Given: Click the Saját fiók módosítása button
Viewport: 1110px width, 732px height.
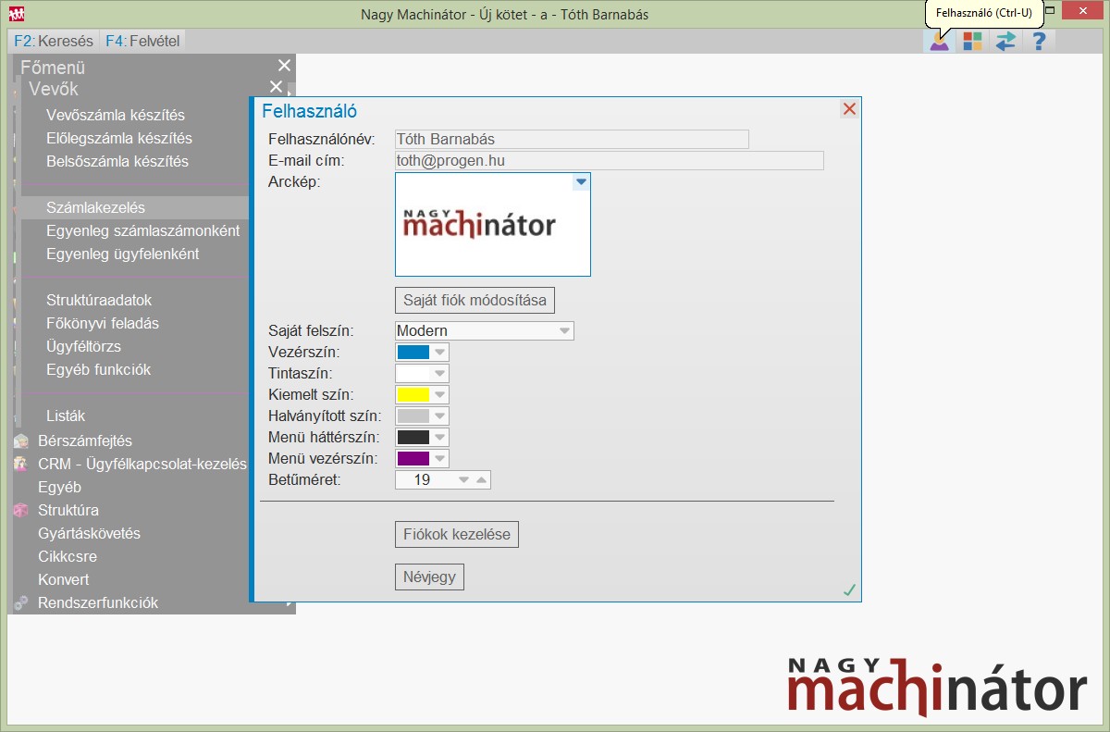Looking at the screenshot, I should pos(475,301).
